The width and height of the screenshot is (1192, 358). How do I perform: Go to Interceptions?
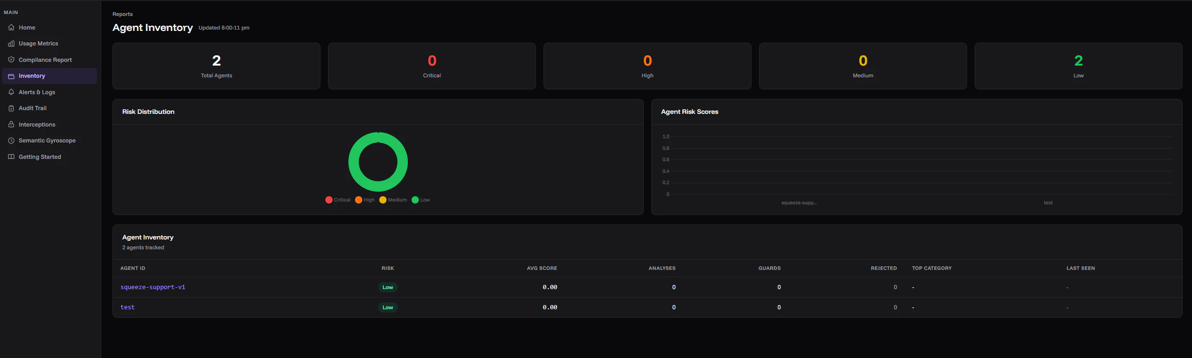tap(49, 125)
